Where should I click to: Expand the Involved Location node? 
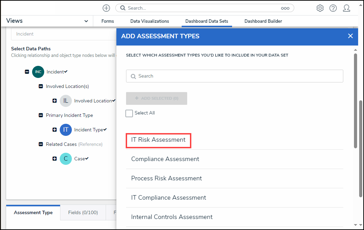tap(54, 101)
